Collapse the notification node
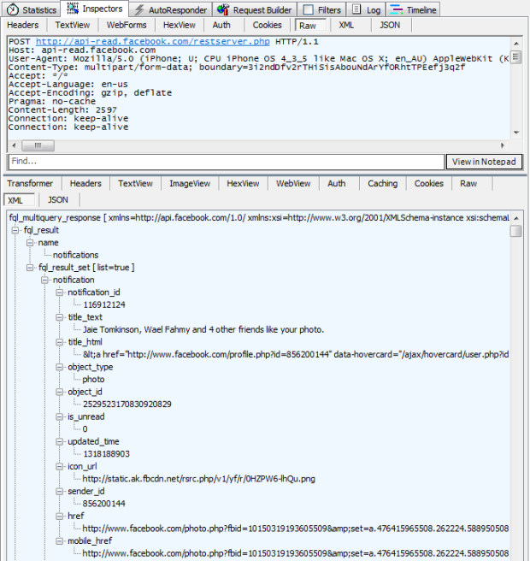Image resolution: width=530 pixels, height=561 pixels. click(44, 280)
